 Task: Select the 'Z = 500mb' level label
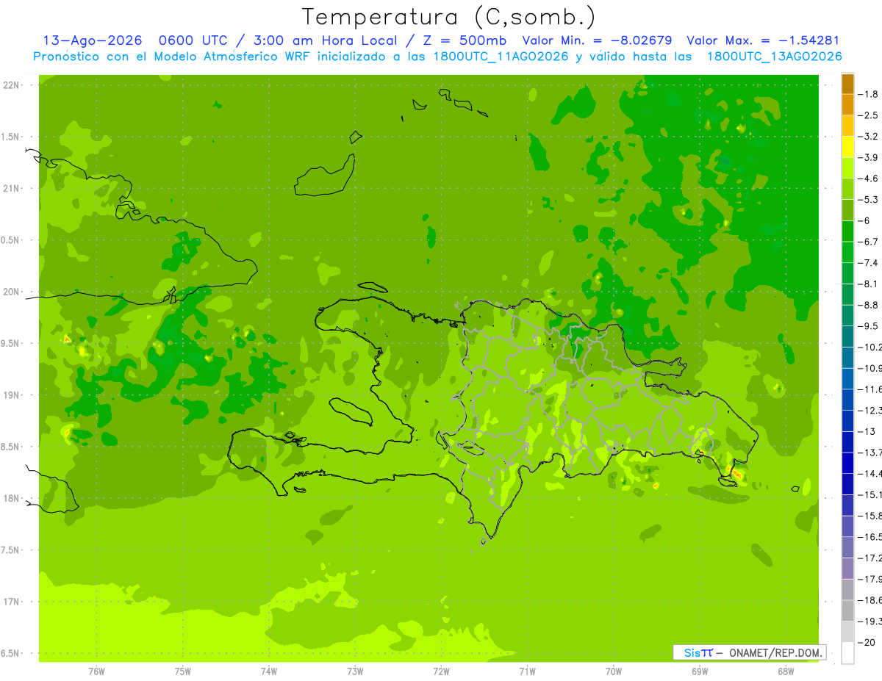pyautogui.click(x=462, y=40)
